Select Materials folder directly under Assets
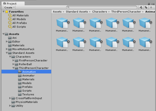This screenshot has height=111, width=156. click(x=18, y=45)
